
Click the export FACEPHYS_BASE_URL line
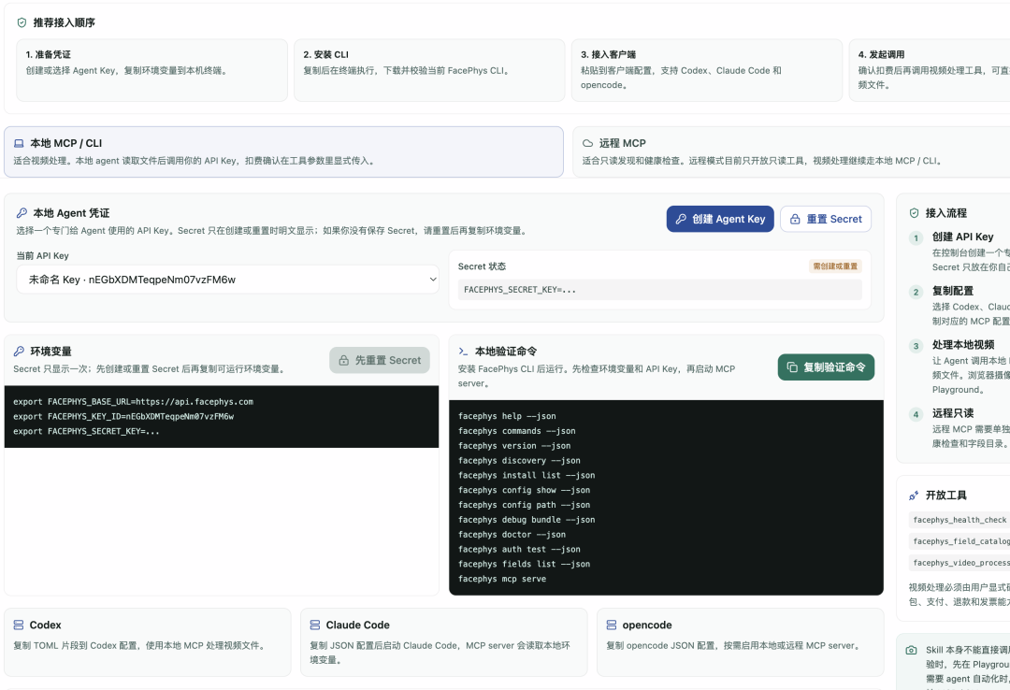(134, 401)
